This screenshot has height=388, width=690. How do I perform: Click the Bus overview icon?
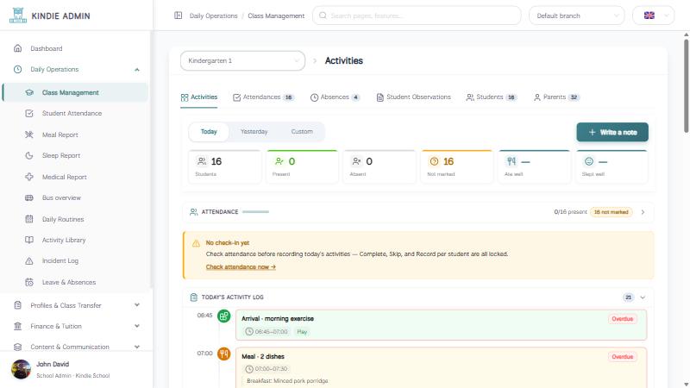tap(29, 198)
